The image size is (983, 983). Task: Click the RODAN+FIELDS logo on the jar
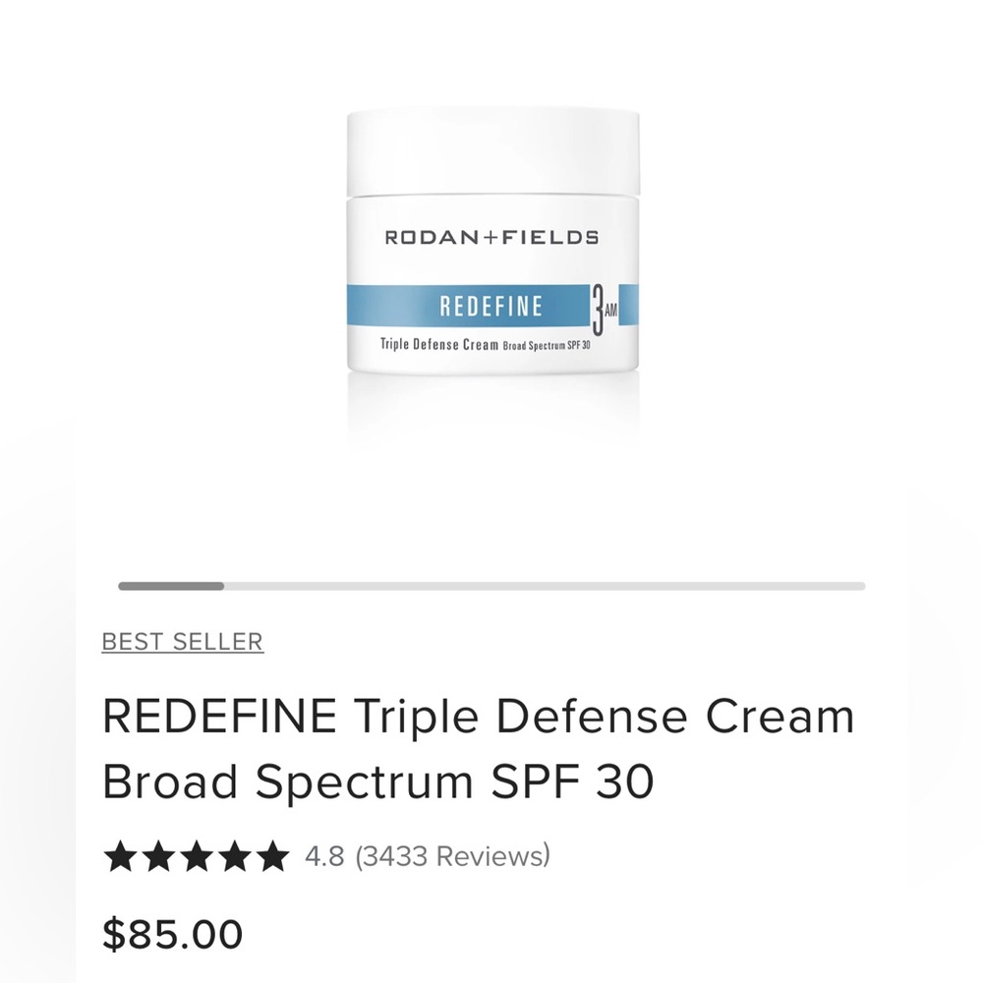point(491,234)
